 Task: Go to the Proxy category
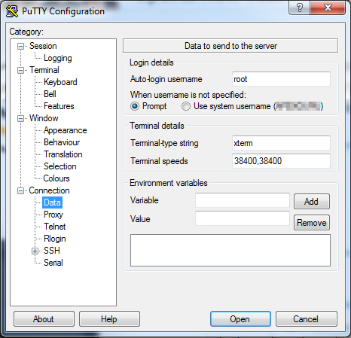53,215
